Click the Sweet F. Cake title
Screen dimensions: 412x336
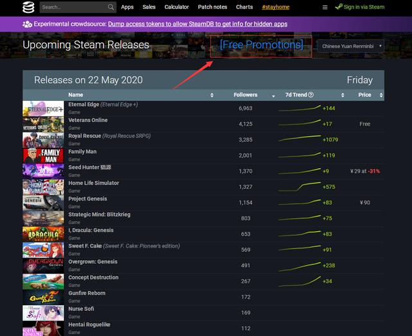(85, 246)
